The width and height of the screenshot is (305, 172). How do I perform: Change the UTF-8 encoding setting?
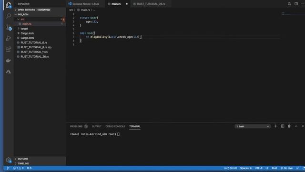258,168
